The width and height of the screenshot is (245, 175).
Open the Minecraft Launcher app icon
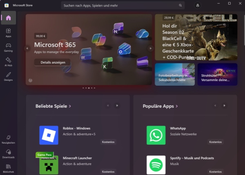[x=49, y=165]
